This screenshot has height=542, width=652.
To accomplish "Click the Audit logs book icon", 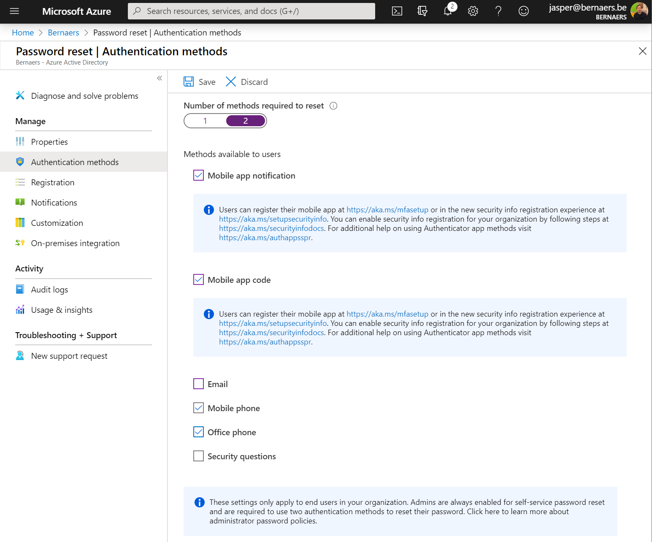I will click(x=20, y=289).
